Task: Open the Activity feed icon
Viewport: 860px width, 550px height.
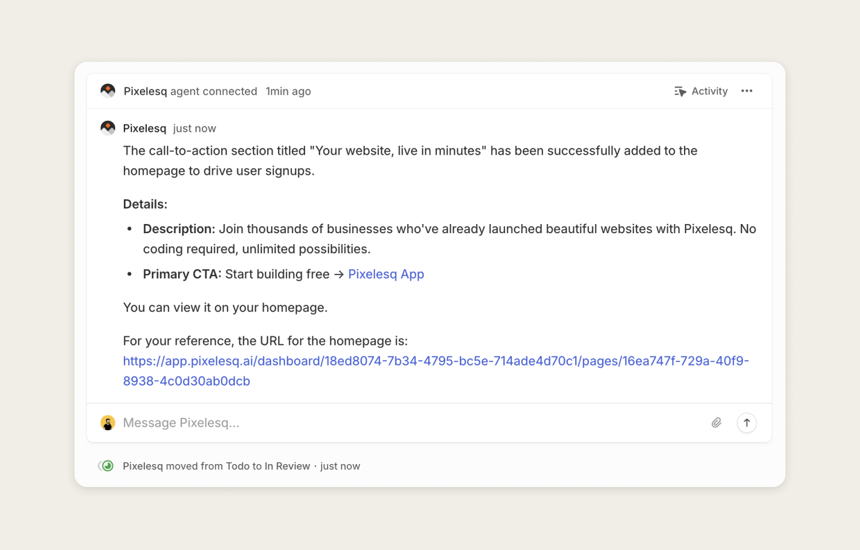Action: [680, 91]
